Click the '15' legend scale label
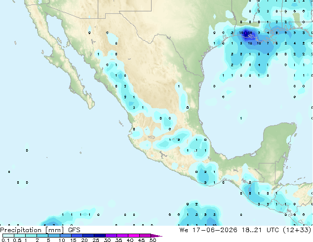Viewport: 313px width, 242px height. point(73,240)
